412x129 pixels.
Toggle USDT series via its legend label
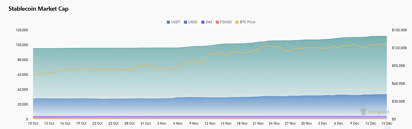point(176,22)
